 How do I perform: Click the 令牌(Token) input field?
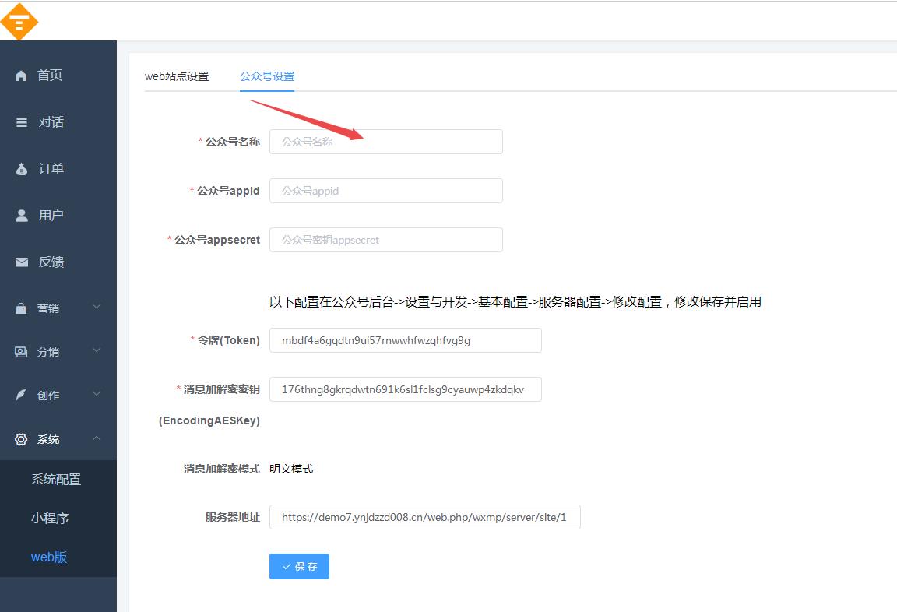pyautogui.click(x=406, y=340)
